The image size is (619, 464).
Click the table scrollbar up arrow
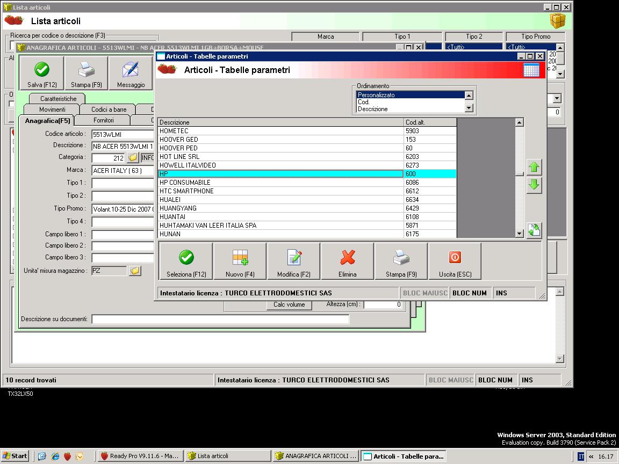[520, 122]
